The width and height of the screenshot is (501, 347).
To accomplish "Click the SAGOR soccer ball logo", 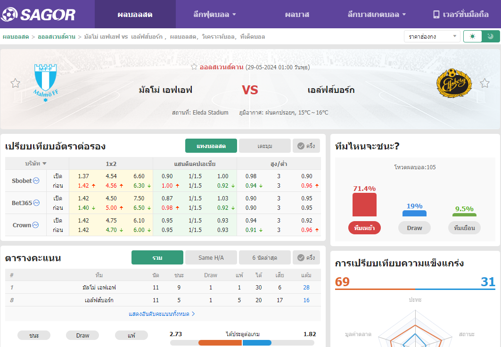I will point(9,14).
